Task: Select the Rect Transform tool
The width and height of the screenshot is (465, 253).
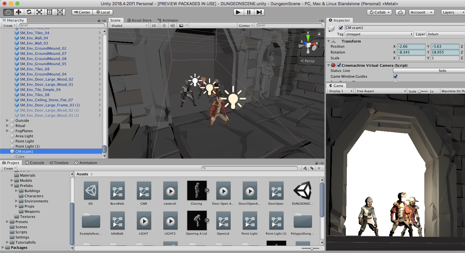Action: click(50, 12)
